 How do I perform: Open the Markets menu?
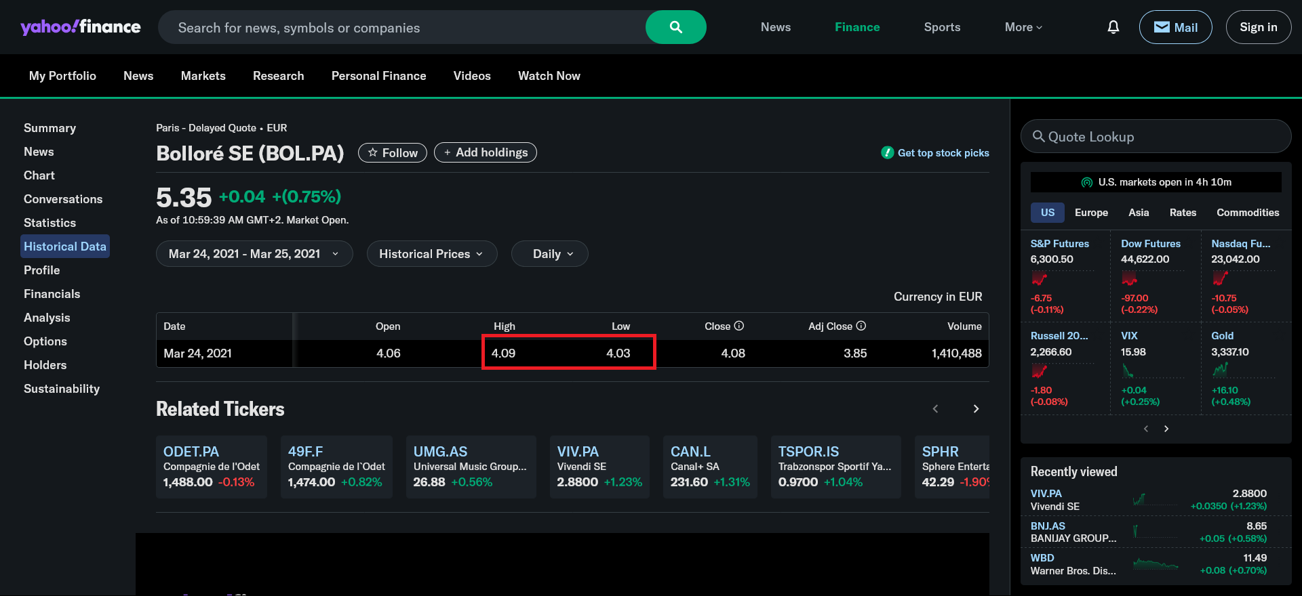(x=203, y=76)
